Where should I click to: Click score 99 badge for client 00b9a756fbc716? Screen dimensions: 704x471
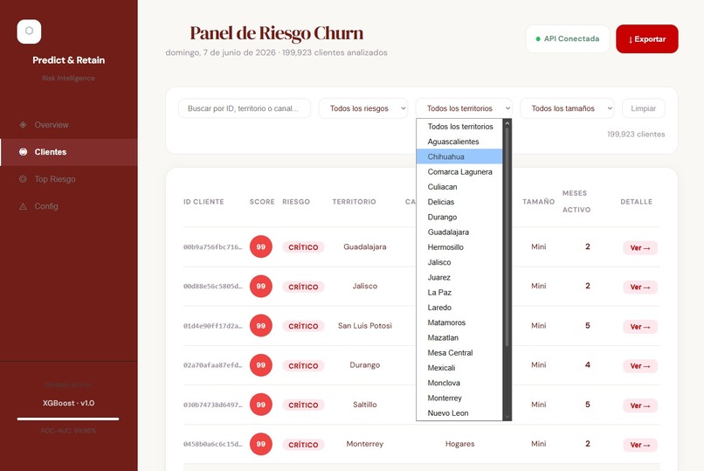click(261, 246)
